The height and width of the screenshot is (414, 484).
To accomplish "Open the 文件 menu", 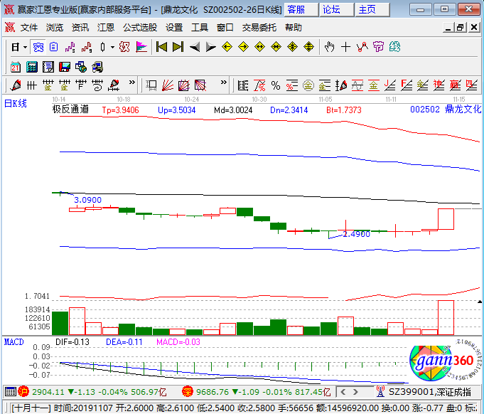I will (29, 28).
